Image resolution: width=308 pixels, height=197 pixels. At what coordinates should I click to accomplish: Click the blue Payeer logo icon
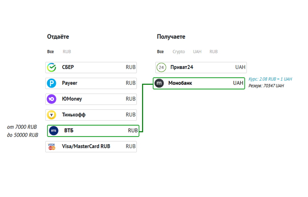(x=51, y=83)
